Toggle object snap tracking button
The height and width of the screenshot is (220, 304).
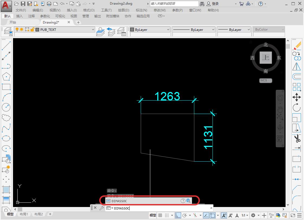tap(206, 215)
